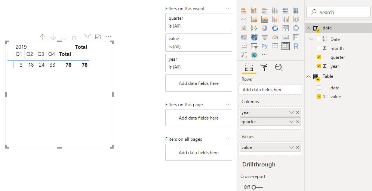Select the stacked bar chart visual
Screen dimensions: 372x191
pyautogui.click(x=244, y=10)
